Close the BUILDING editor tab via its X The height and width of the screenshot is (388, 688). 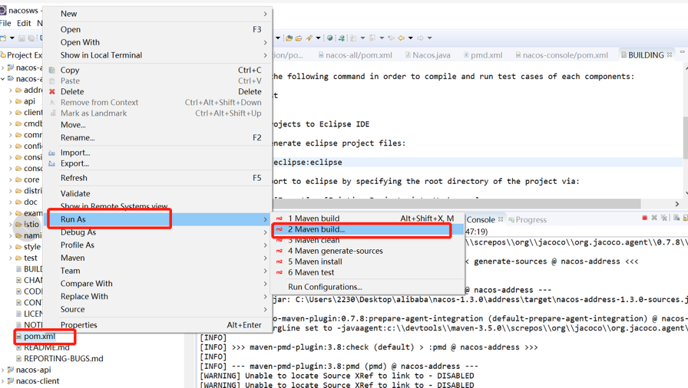[669, 55]
